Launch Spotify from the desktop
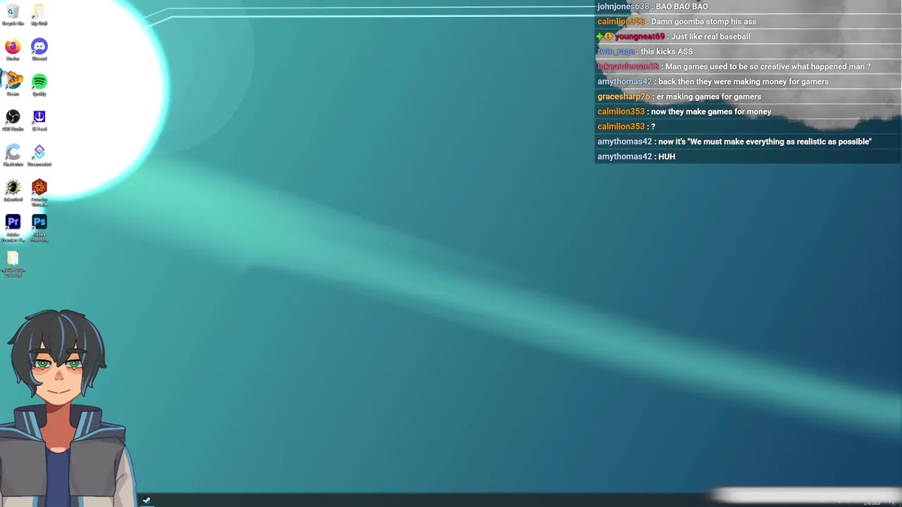The width and height of the screenshot is (902, 507). (39, 84)
